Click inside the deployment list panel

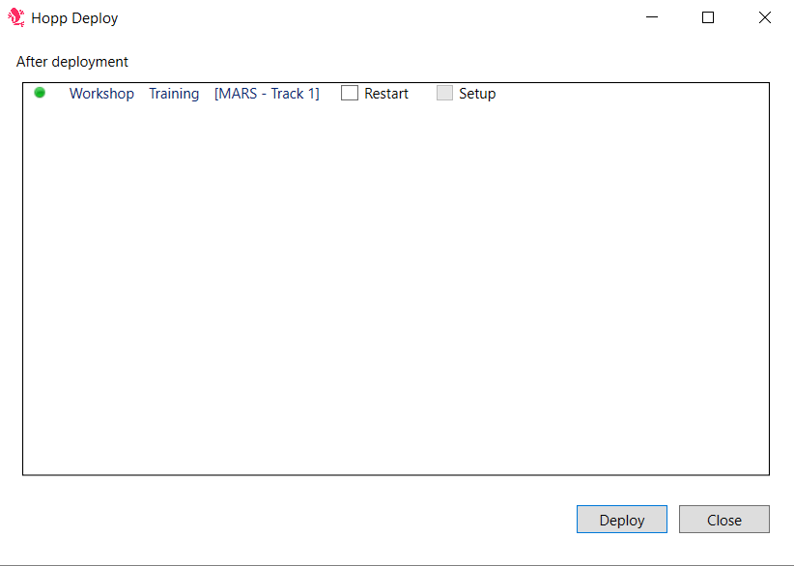pos(396,290)
